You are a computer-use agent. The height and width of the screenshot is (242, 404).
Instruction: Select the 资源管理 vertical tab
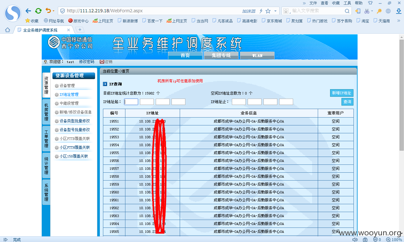(46, 85)
